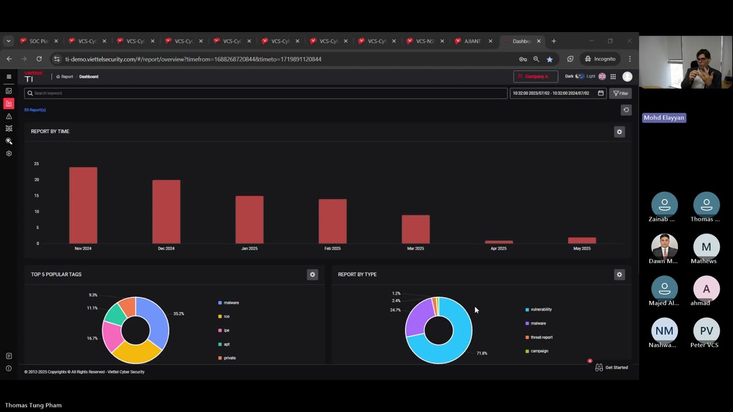Open the apps grid icon
733x412 pixels.
pos(613,77)
